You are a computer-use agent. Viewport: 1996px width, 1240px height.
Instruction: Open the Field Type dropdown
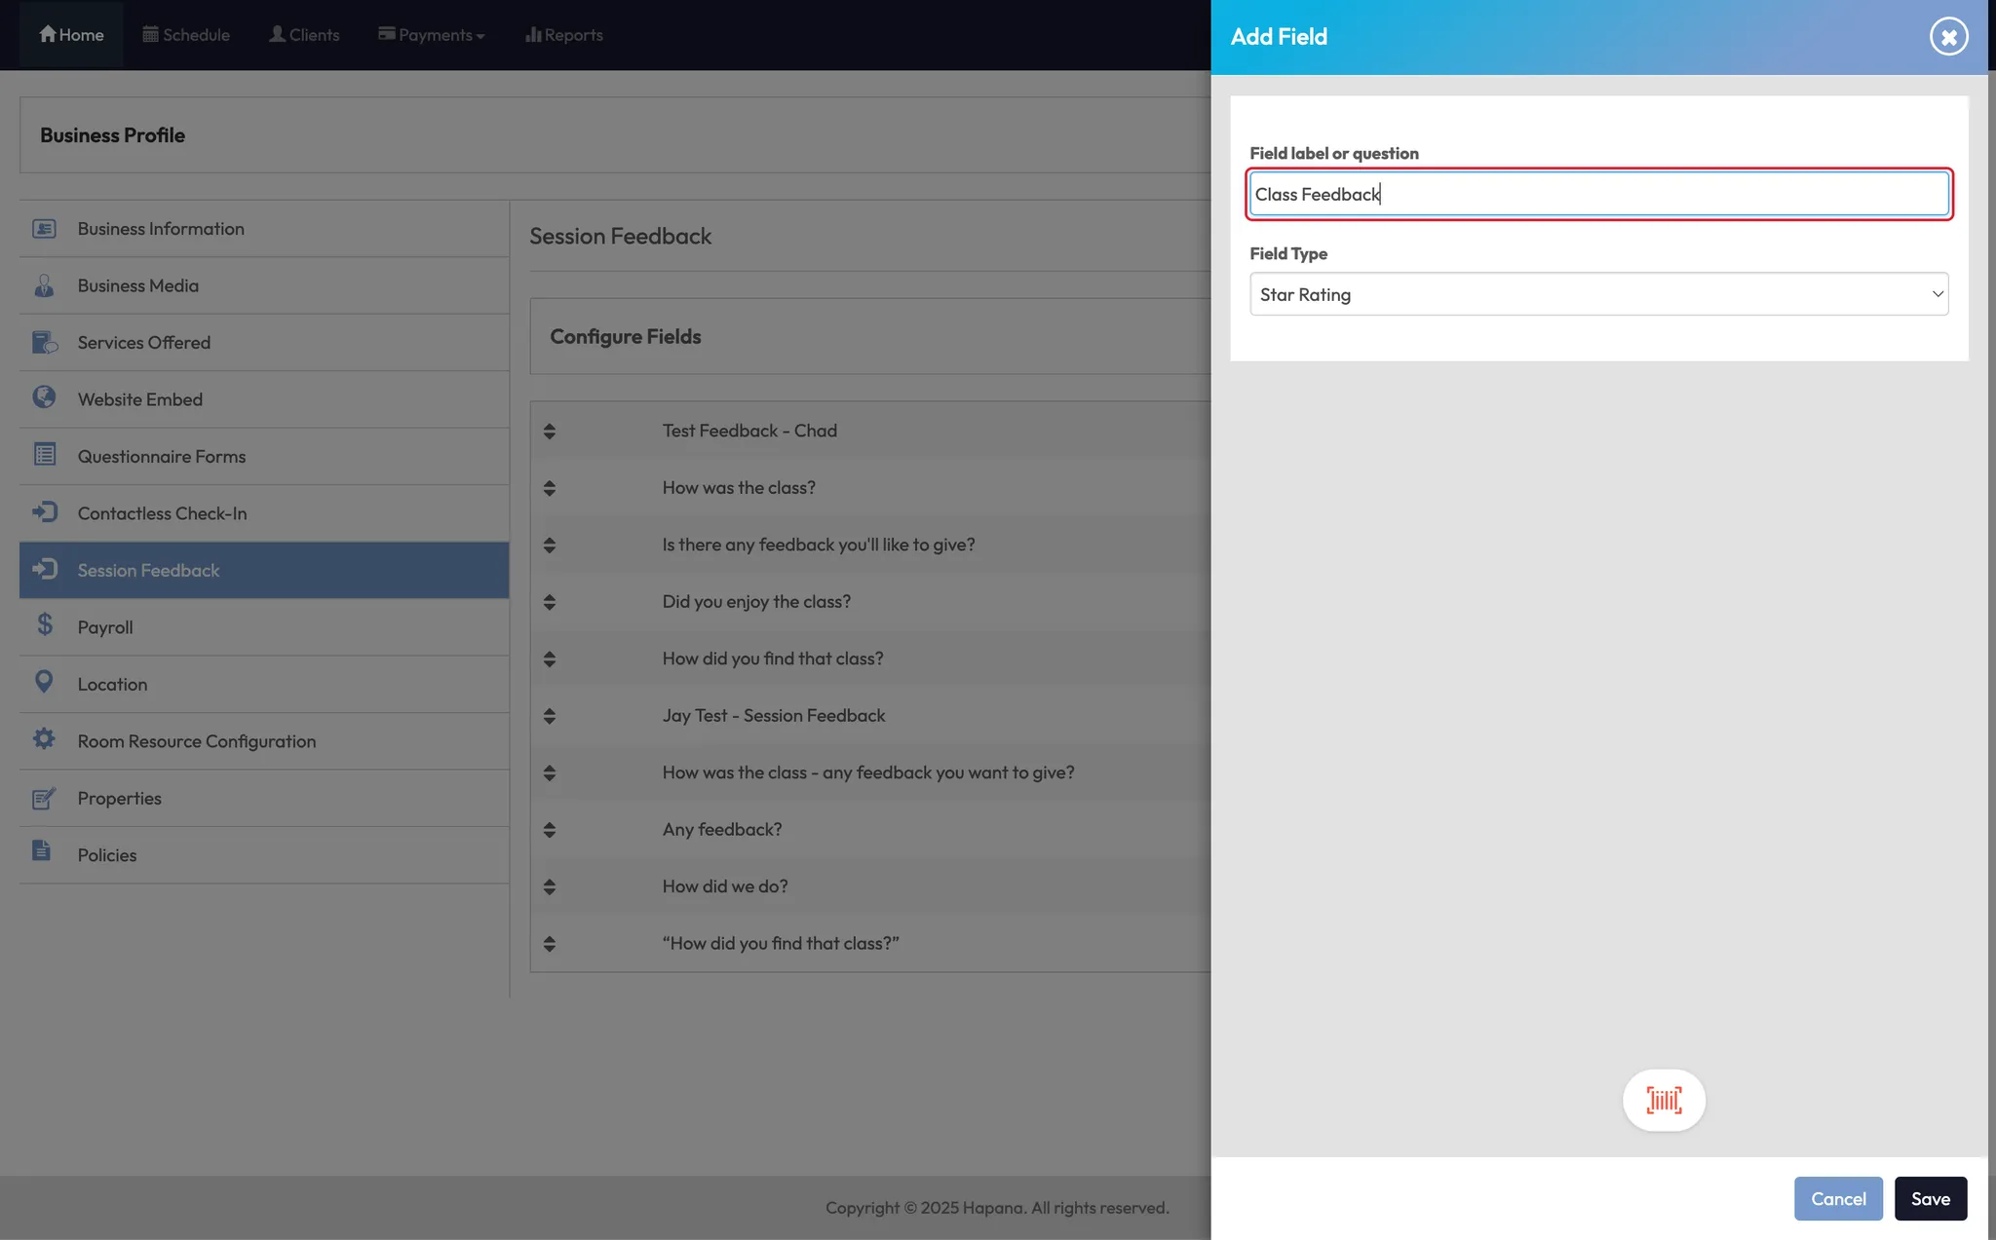click(x=1598, y=294)
